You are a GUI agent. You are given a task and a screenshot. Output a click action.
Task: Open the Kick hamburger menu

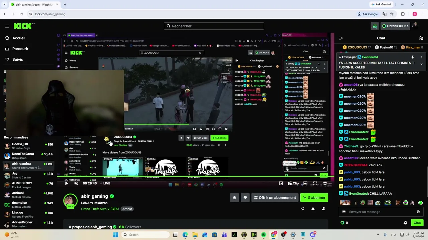click(7, 26)
